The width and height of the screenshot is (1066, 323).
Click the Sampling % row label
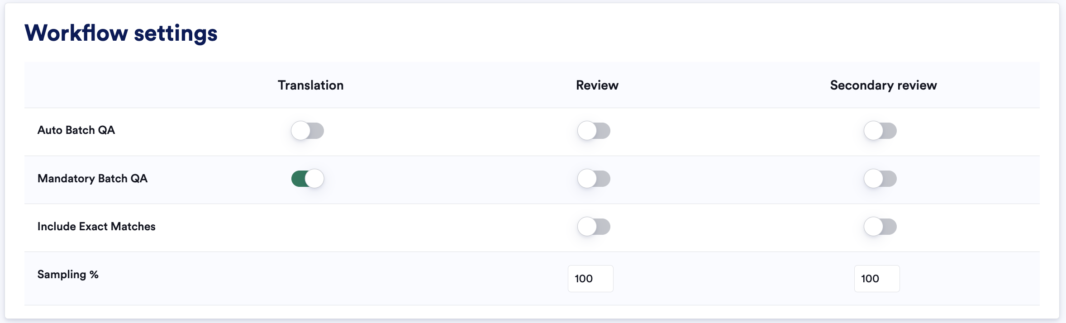pos(68,275)
